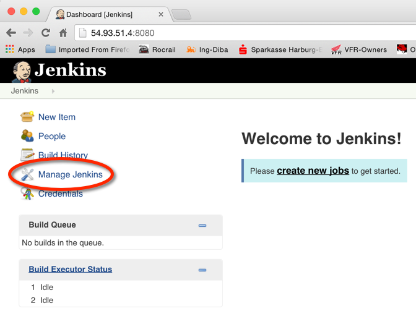Open the Manage Jenkins link
Image resolution: width=416 pixels, height=316 pixels.
pos(71,174)
